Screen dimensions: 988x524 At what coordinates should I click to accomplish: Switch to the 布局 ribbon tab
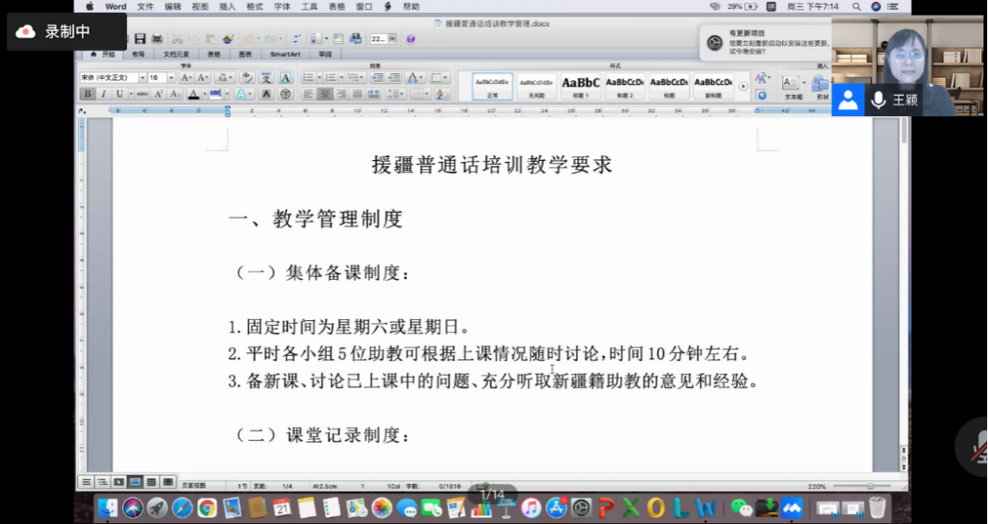[x=138, y=54]
